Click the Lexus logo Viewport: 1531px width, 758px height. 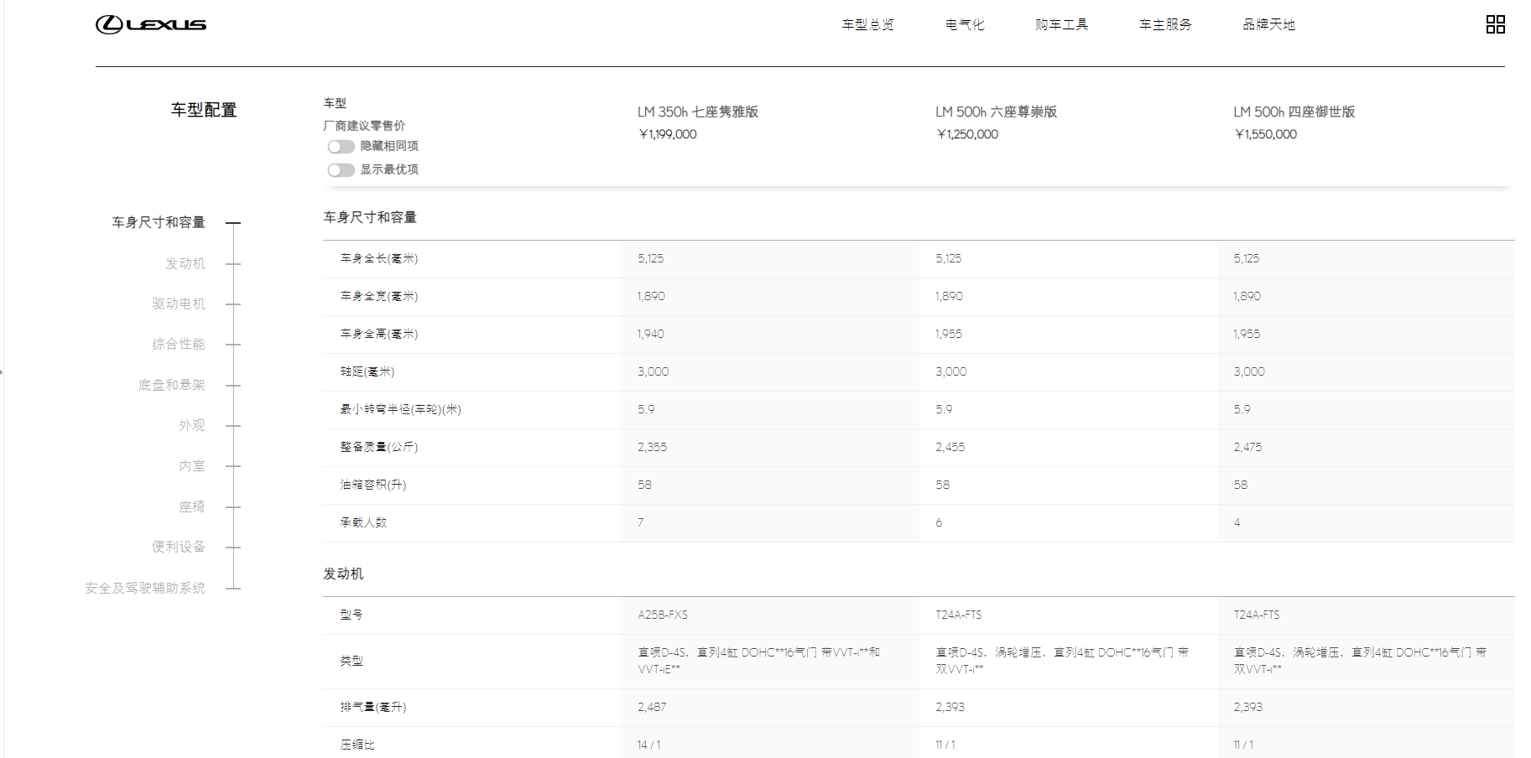click(x=151, y=24)
